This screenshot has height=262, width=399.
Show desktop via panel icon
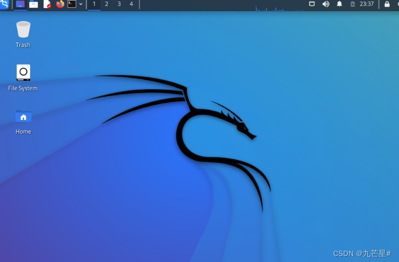pyautogui.click(x=21, y=4)
